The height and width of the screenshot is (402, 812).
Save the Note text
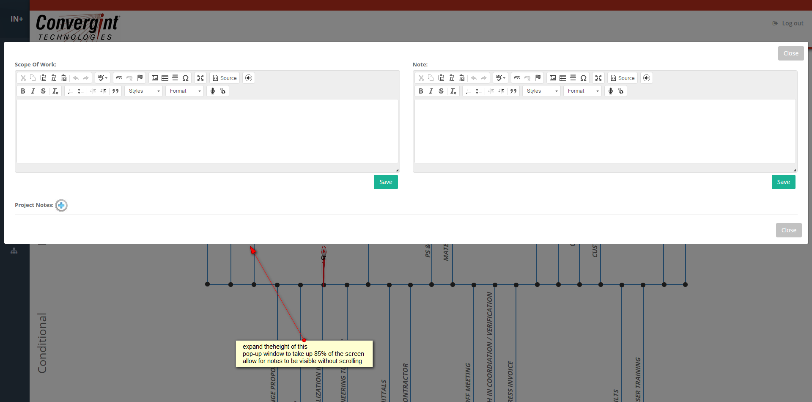(784, 182)
